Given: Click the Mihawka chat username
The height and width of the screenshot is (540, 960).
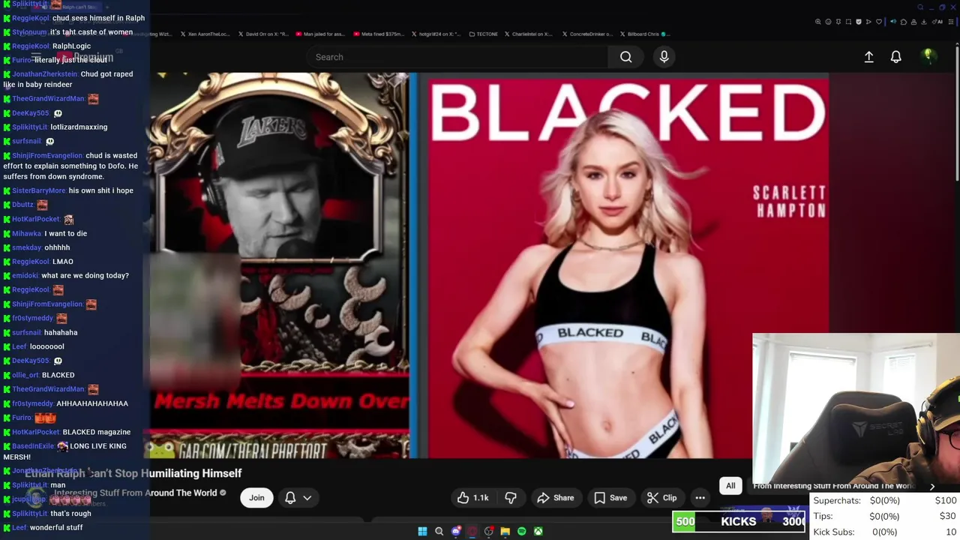Looking at the screenshot, I should pyautogui.click(x=27, y=233).
